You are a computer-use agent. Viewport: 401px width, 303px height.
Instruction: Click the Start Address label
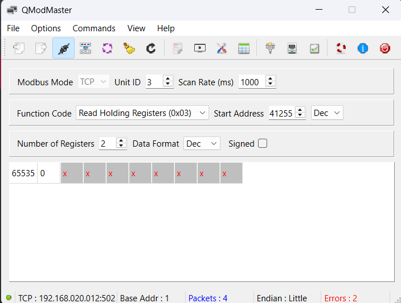[x=239, y=113]
